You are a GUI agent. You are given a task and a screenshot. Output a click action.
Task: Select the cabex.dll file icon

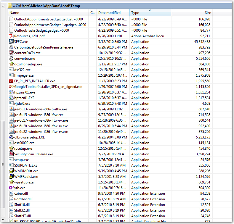pos(11,194)
